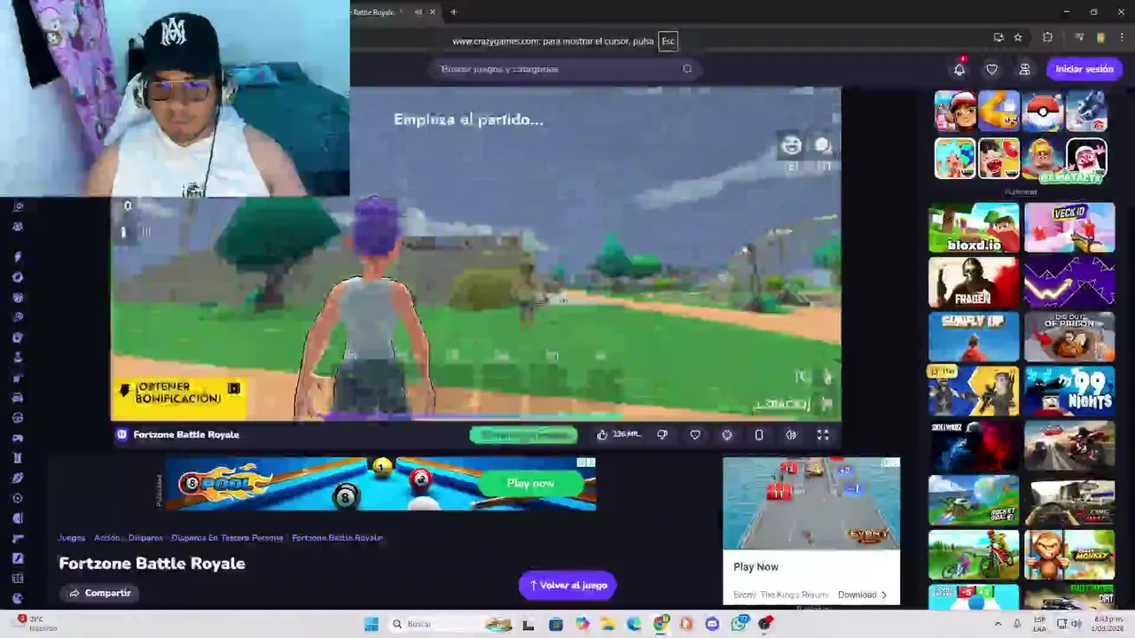Screen dimensions: 1135x638
Task: Open the Juegos breadcrumb link
Action: point(72,538)
